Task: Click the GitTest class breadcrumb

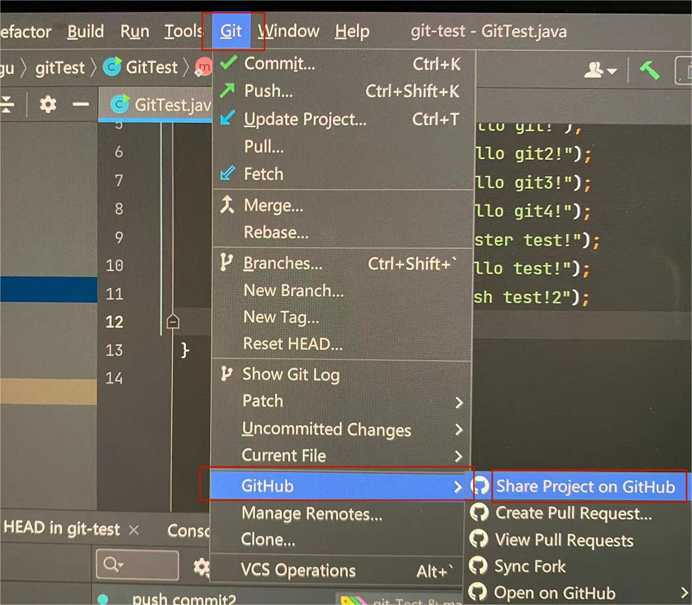Action: click(x=152, y=67)
